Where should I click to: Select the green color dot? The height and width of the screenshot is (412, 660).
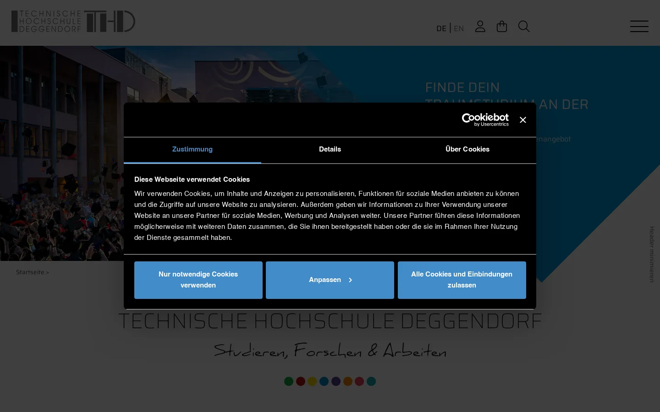pyautogui.click(x=289, y=381)
